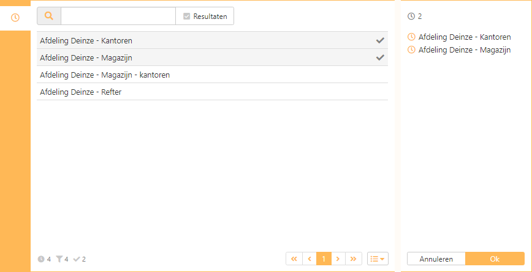Uncheck the Afdeling Deinze - Kantoren checkmark
The width and height of the screenshot is (532, 272).
click(380, 40)
